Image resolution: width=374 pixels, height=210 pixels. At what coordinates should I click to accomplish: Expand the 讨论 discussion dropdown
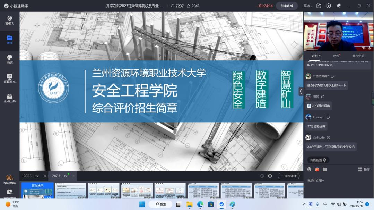pyautogui.click(x=316, y=56)
